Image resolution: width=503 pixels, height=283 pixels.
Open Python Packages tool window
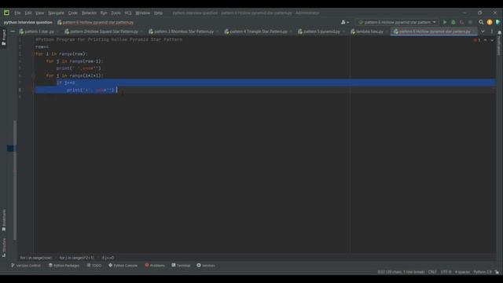click(64, 266)
